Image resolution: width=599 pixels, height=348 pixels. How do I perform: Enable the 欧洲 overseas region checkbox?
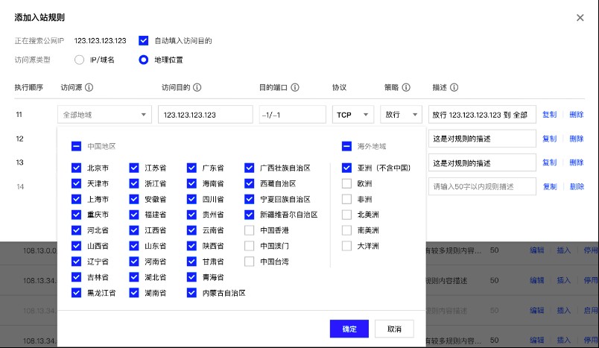click(346, 183)
